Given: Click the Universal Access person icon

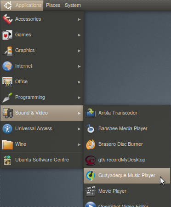Looking at the screenshot, I should (7, 129).
